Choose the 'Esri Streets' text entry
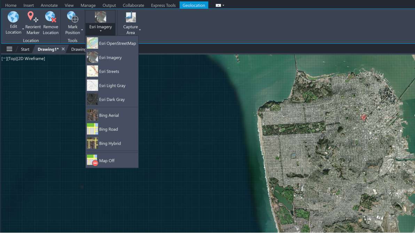 (x=109, y=71)
